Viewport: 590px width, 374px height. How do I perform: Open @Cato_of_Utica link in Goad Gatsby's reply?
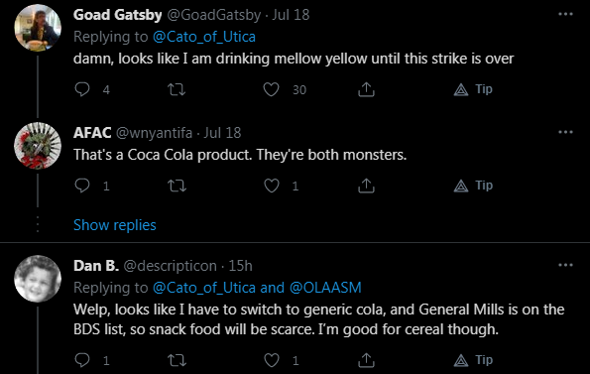(204, 37)
